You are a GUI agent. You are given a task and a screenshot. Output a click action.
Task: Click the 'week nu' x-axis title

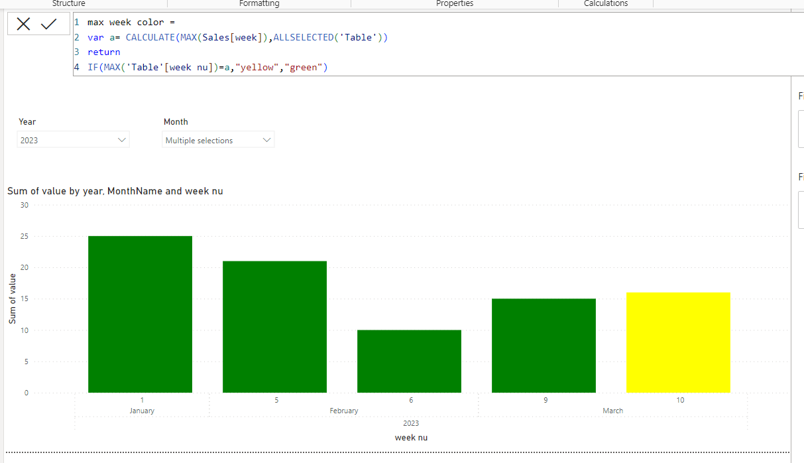(411, 437)
